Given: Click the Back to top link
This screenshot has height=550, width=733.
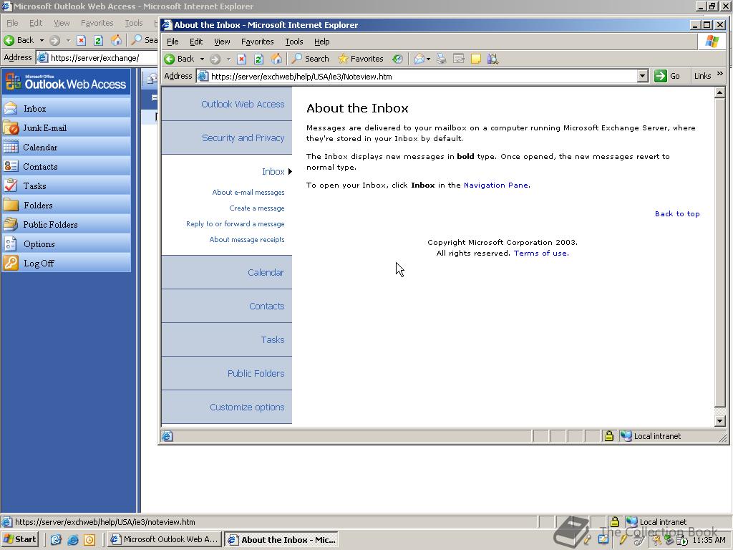Looking at the screenshot, I should pos(677,213).
